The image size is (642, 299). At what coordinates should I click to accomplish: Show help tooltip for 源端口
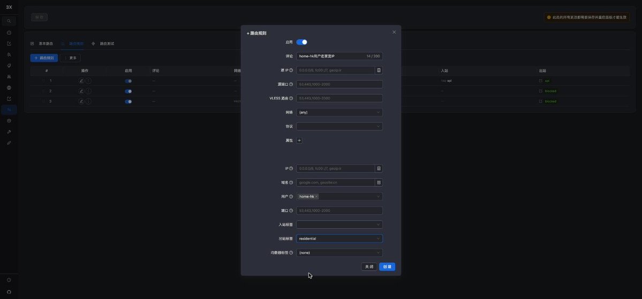(x=291, y=85)
